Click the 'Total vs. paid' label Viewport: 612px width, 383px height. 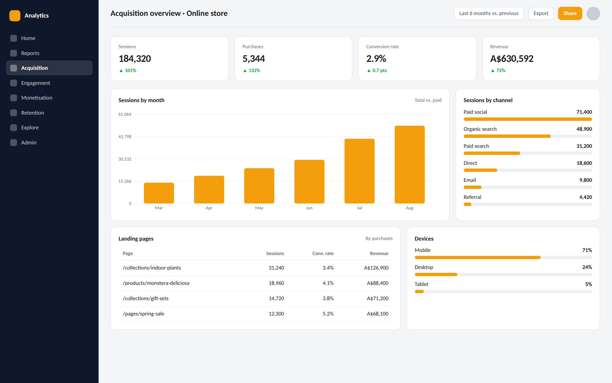428,100
